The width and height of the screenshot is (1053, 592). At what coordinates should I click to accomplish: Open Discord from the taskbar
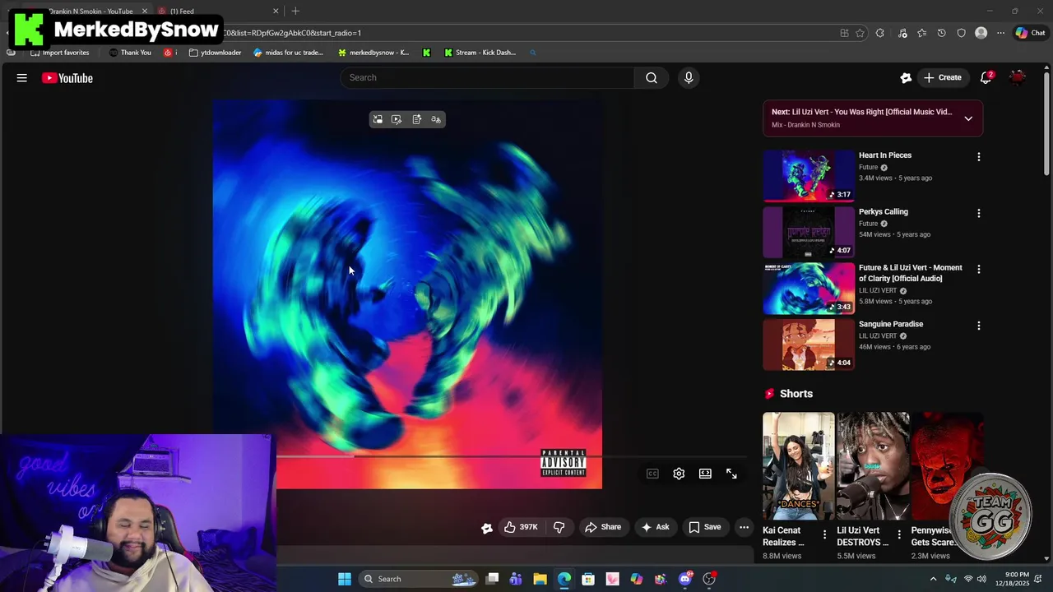click(685, 579)
